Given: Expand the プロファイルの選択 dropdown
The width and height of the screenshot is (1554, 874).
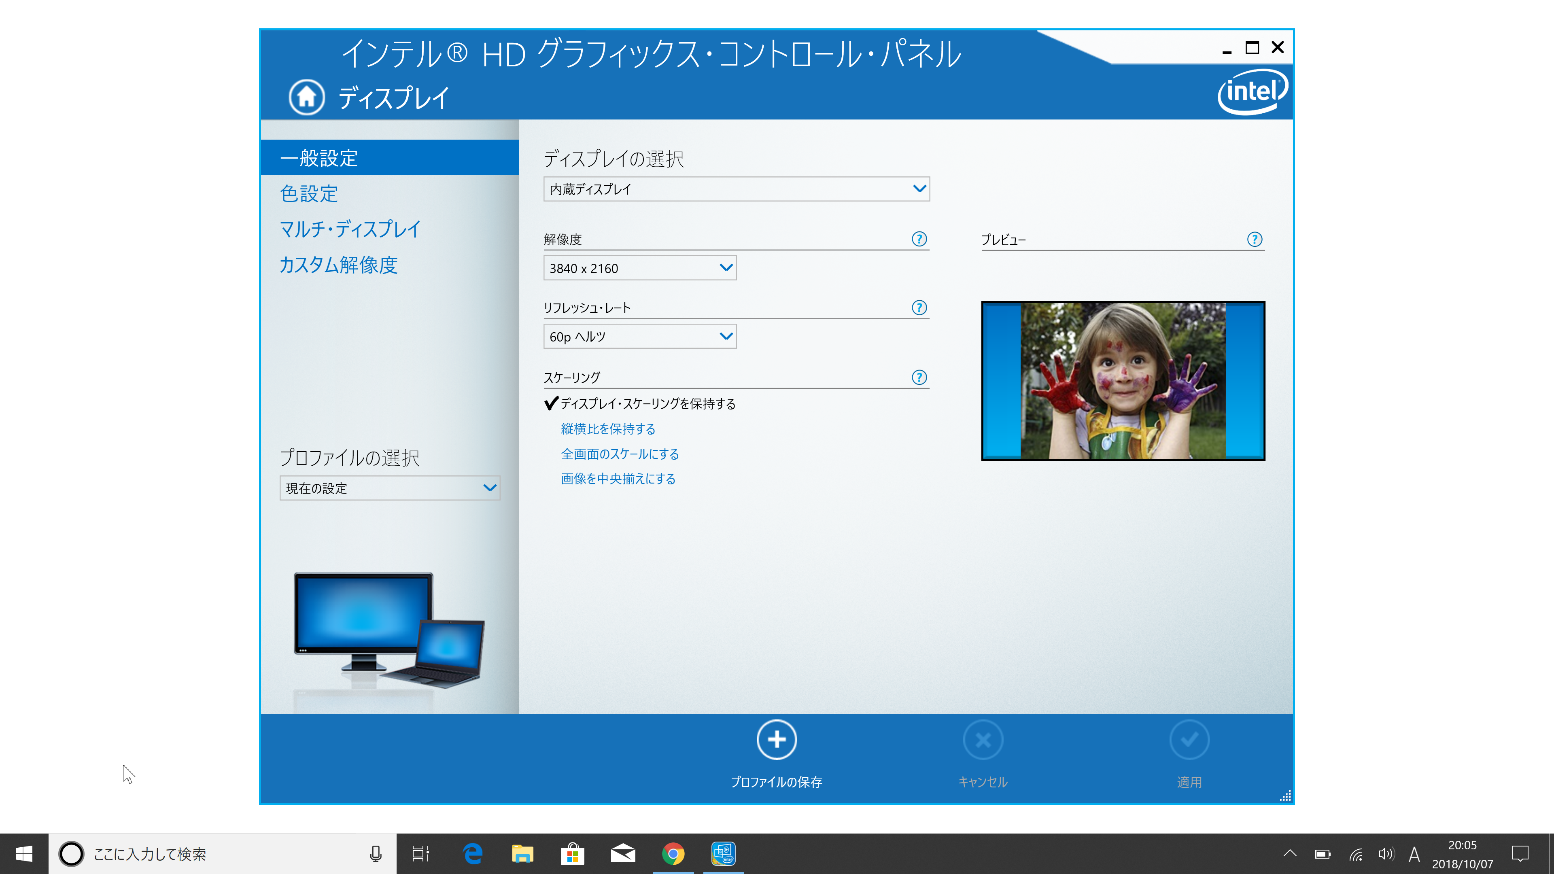Looking at the screenshot, I should coord(390,488).
